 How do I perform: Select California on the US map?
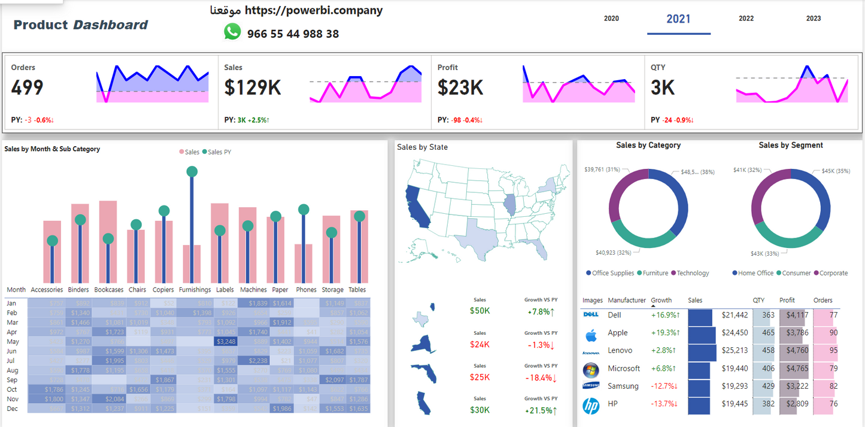pos(417,207)
